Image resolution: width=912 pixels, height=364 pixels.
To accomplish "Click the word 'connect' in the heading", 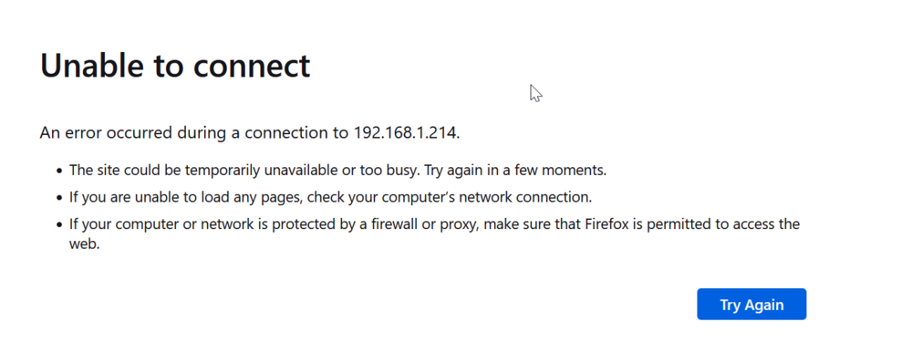I will point(252,67).
